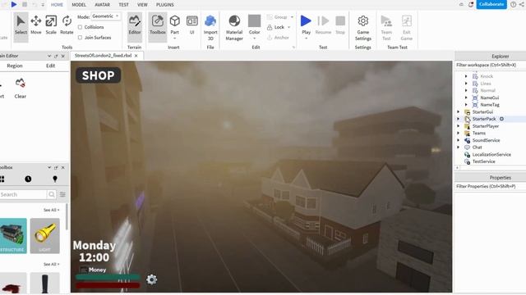The height and width of the screenshot is (295, 526).
Task: Open the Region terrain tab
Action: (15, 66)
